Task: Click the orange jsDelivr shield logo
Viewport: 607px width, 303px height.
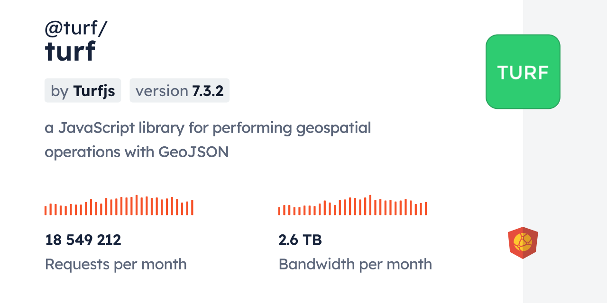Action: click(523, 243)
